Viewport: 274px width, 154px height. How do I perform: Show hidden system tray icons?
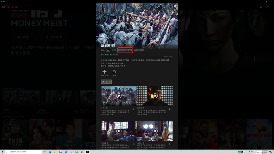tap(247, 152)
